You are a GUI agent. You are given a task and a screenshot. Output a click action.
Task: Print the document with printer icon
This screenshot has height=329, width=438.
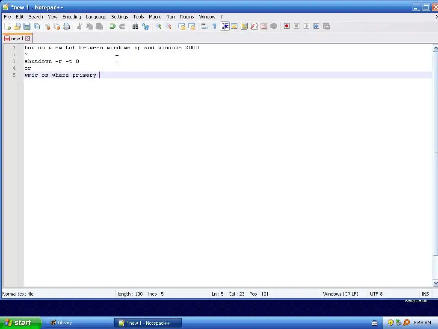(x=66, y=26)
